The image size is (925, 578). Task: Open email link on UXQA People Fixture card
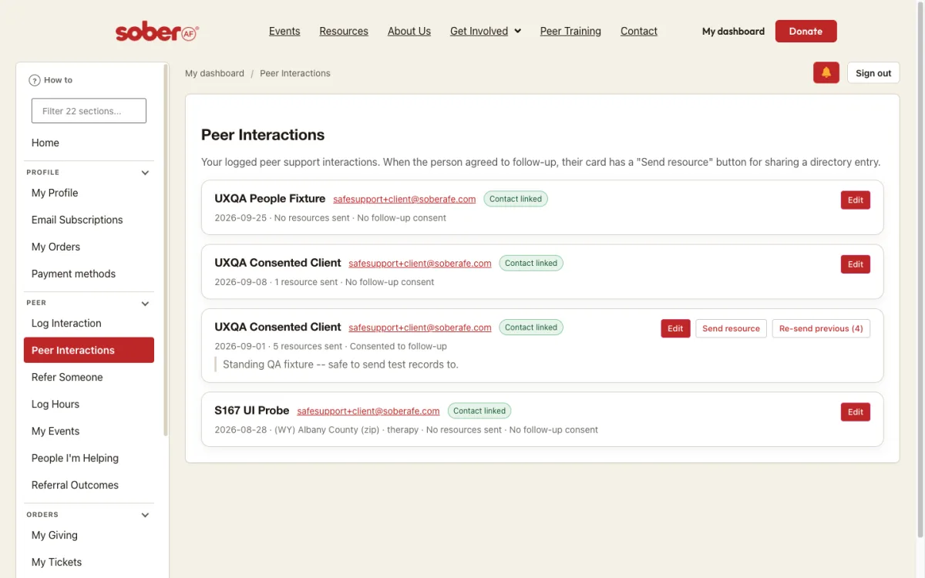click(405, 199)
